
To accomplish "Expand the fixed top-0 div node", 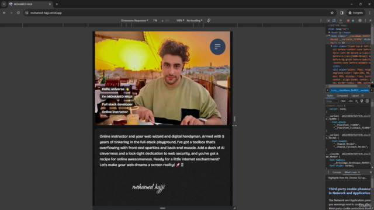I will click(x=331, y=46).
